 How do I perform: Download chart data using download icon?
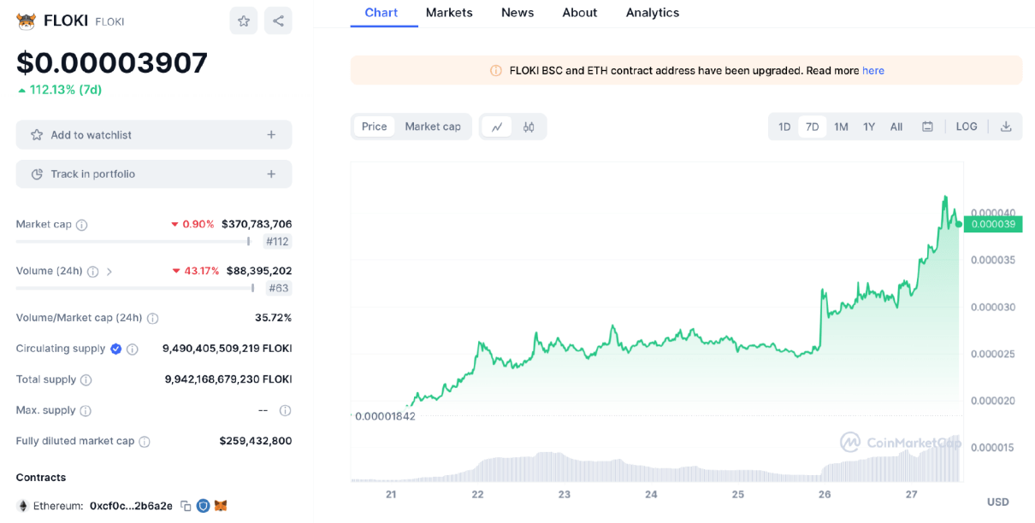tap(1006, 126)
